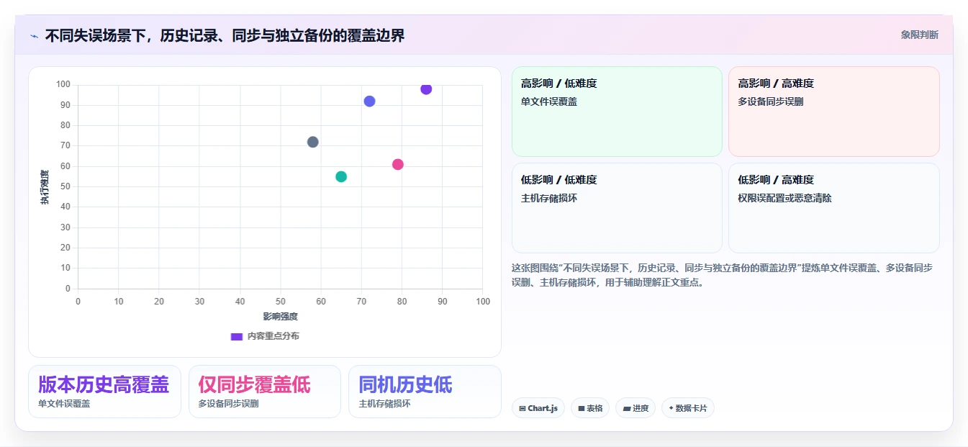The image size is (968, 447).
Task: Click the 执行难度 y-axis label
Action: pyautogui.click(x=45, y=187)
